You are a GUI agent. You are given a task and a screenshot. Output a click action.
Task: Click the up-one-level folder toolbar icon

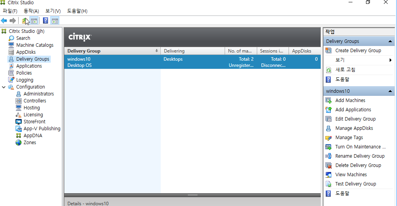[25, 21]
